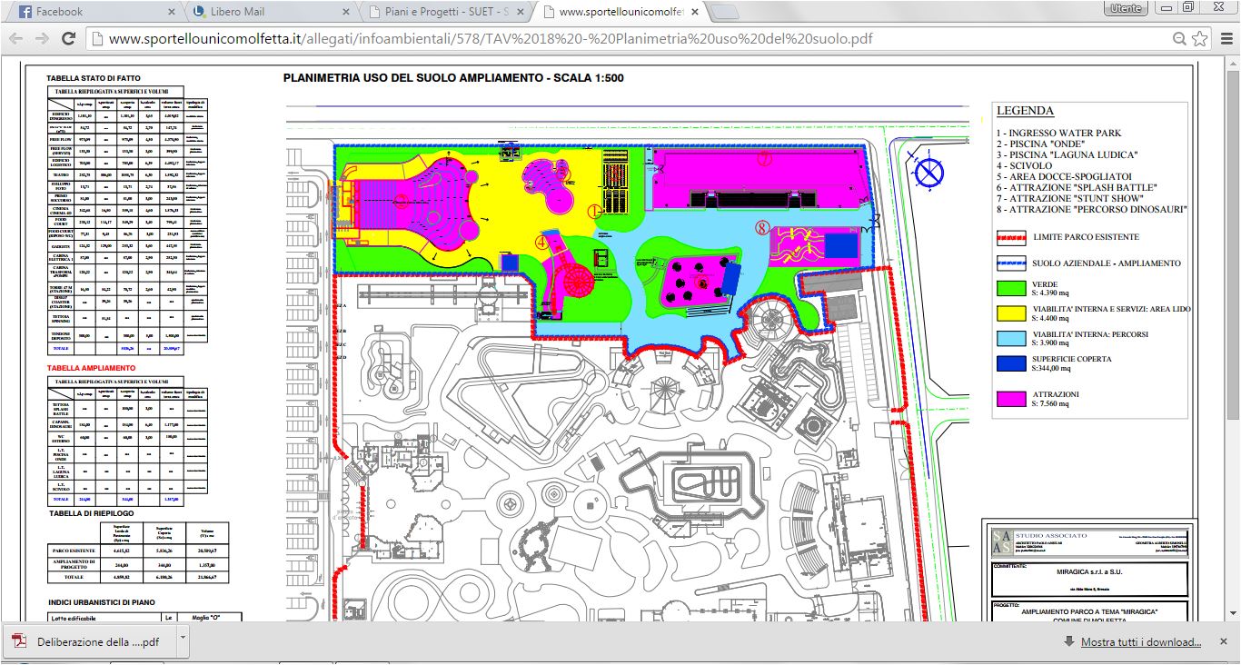Click the '4 - SCIVOLO' legend entry
This screenshot has height=665, width=1241.
click(x=1025, y=166)
